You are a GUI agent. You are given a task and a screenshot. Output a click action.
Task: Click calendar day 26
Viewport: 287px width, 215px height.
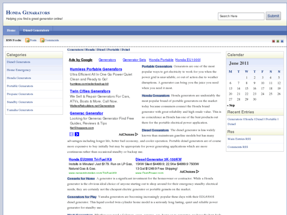tap(279, 94)
